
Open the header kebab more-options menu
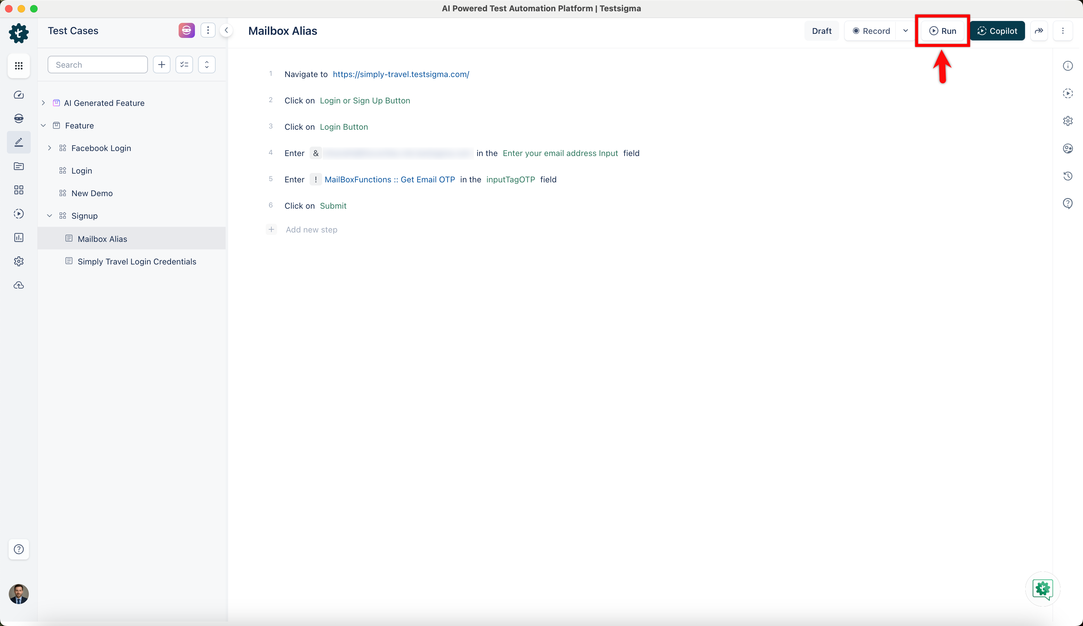(1063, 31)
